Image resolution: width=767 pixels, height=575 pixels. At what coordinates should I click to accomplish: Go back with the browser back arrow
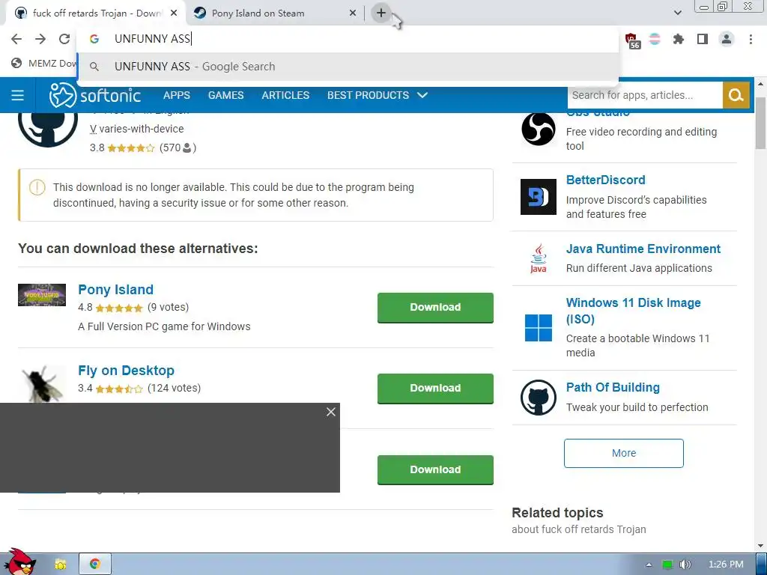[x=16, y=39]
